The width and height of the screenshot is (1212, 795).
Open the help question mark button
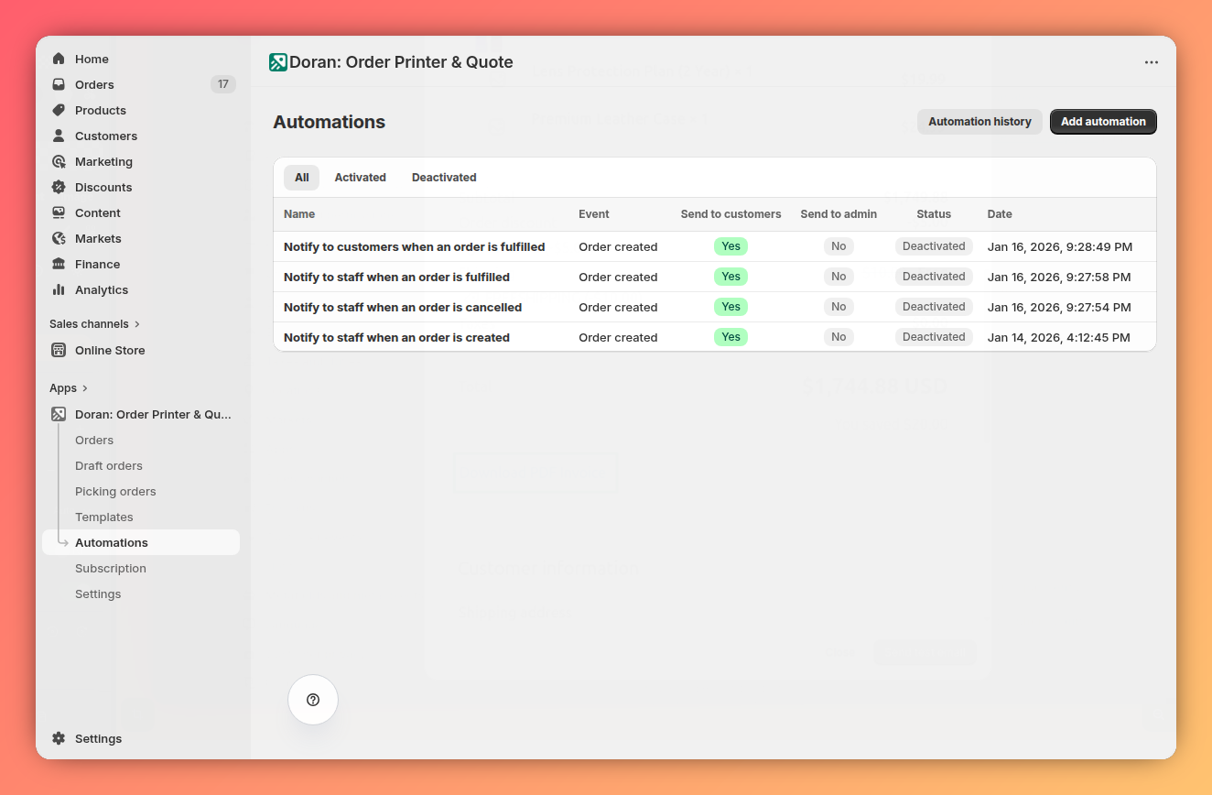point(312,700)
